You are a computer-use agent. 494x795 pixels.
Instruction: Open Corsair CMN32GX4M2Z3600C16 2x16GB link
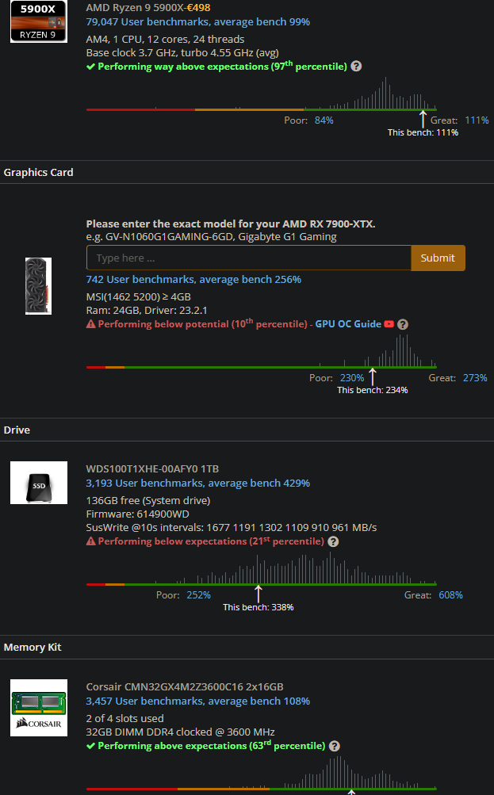click(184, 686)
